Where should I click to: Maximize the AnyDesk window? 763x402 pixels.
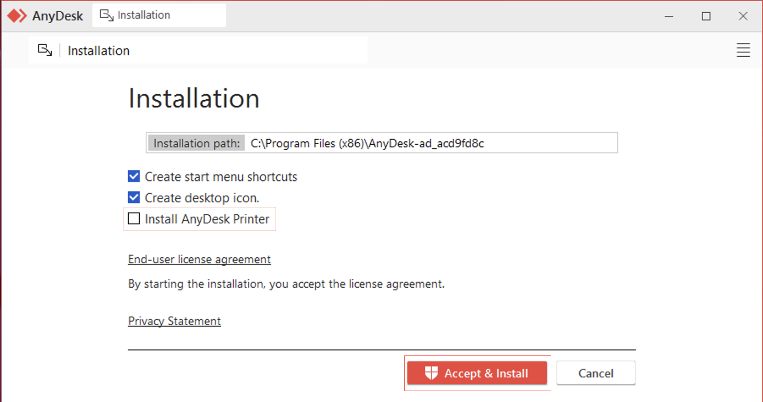[x=706, y=16]
